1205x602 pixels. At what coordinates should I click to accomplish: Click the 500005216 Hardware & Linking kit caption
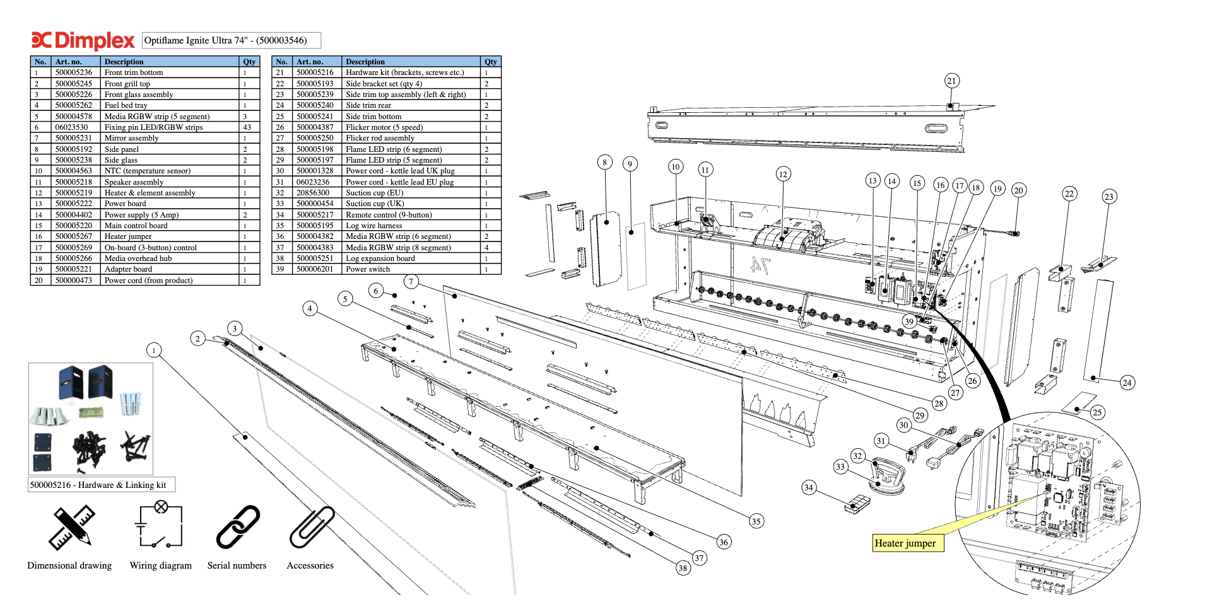point(101,485)
